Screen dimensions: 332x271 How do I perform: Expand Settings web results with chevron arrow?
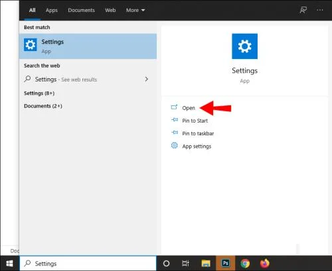[x=147, y=79]
